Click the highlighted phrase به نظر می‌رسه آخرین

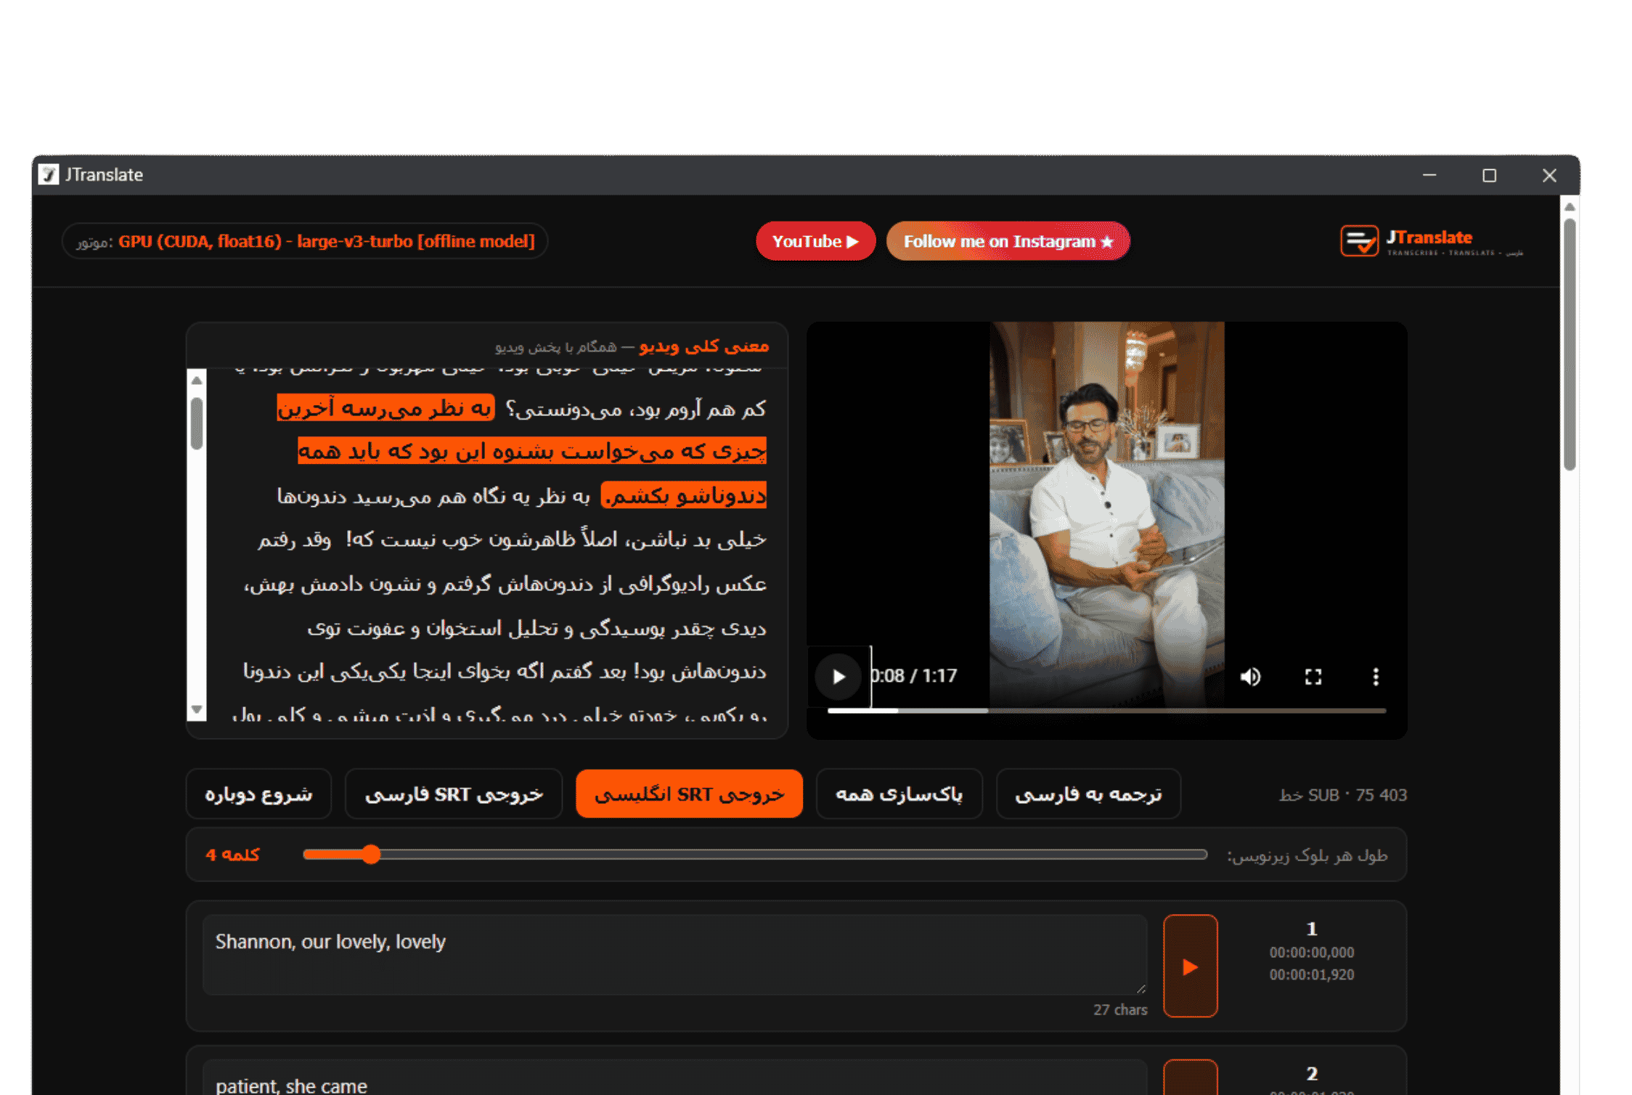(385, 408)
